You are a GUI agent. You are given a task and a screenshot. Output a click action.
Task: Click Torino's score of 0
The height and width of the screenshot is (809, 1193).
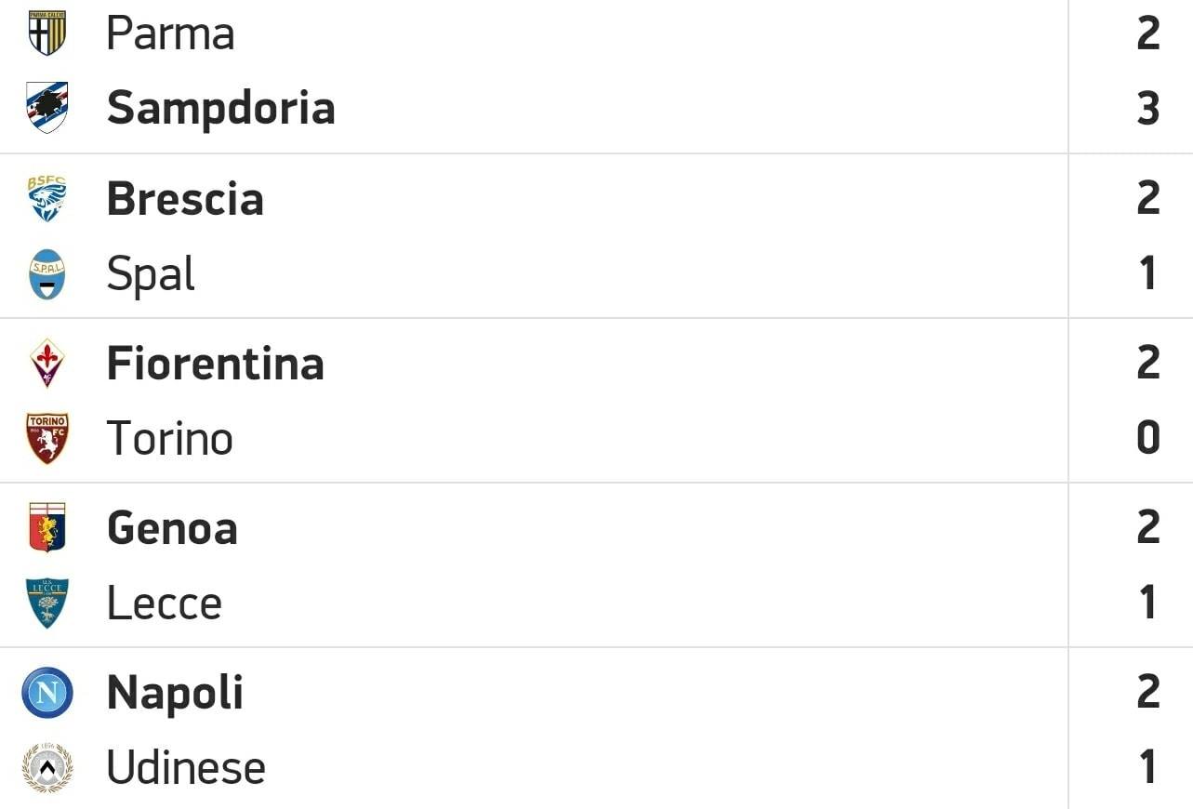click(x=1148, y=438)
